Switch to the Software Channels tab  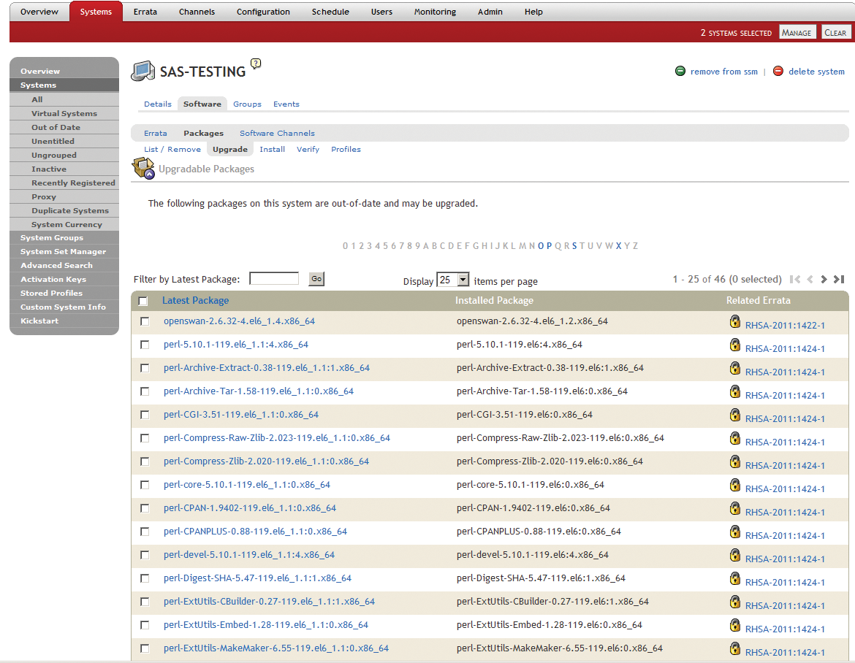(x=277, y=133)
